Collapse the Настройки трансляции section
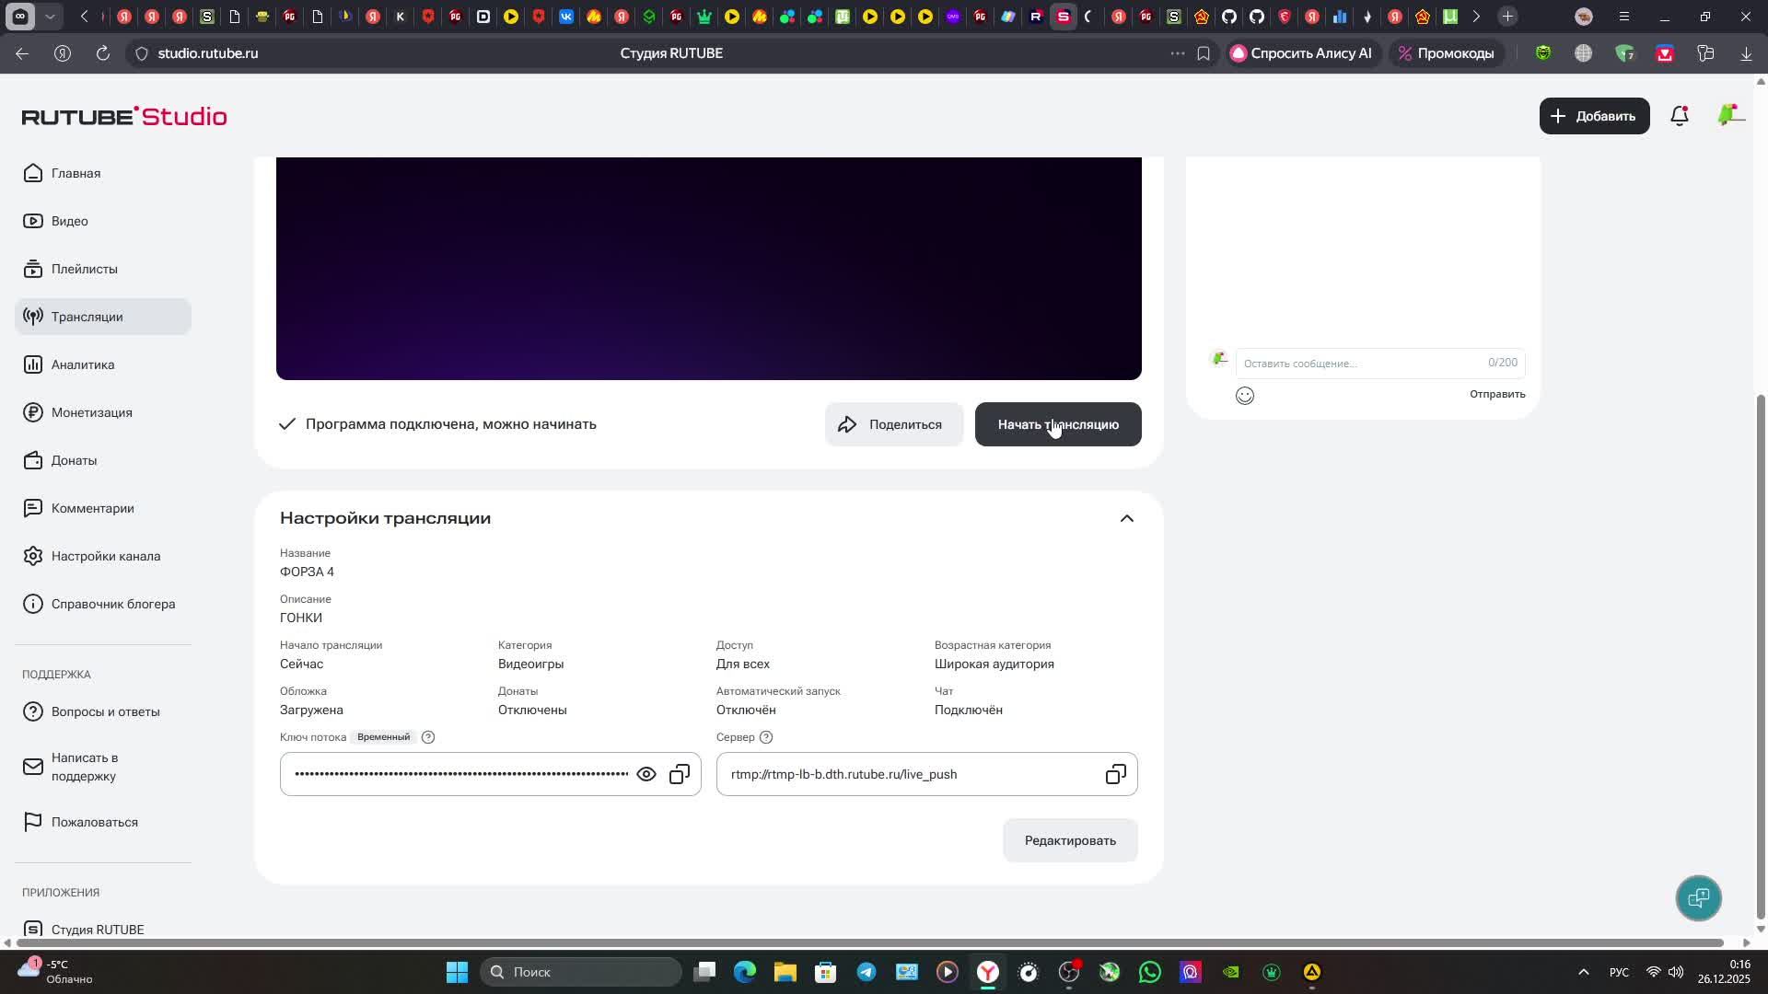The width and height of the screenshot is (1768, 994). (x=1126, y=518)
